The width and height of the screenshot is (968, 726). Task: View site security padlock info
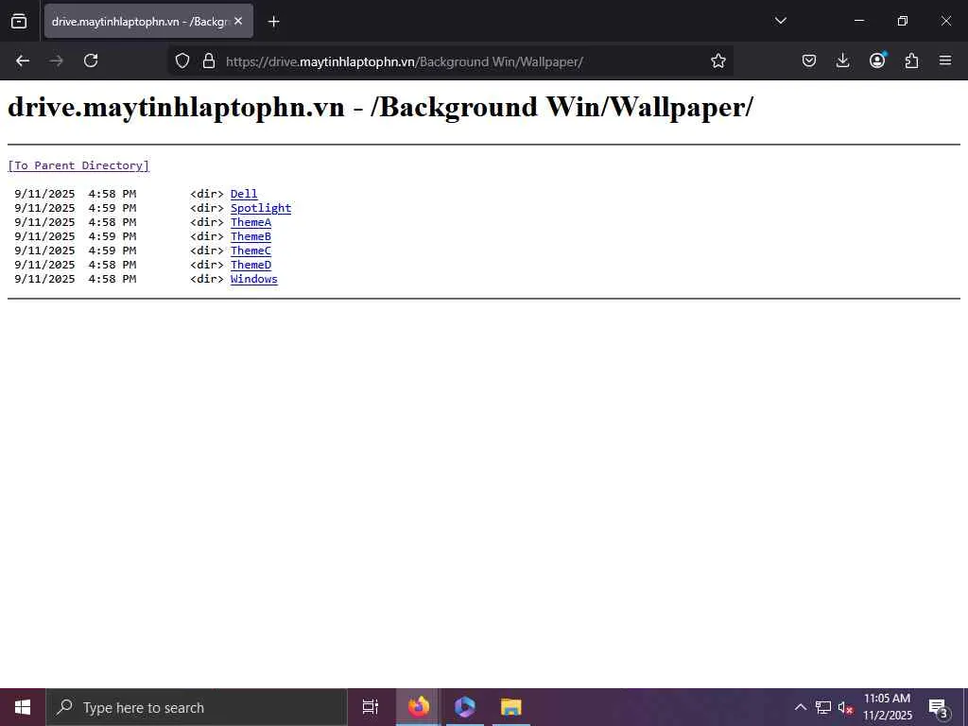tap(209, 60)
